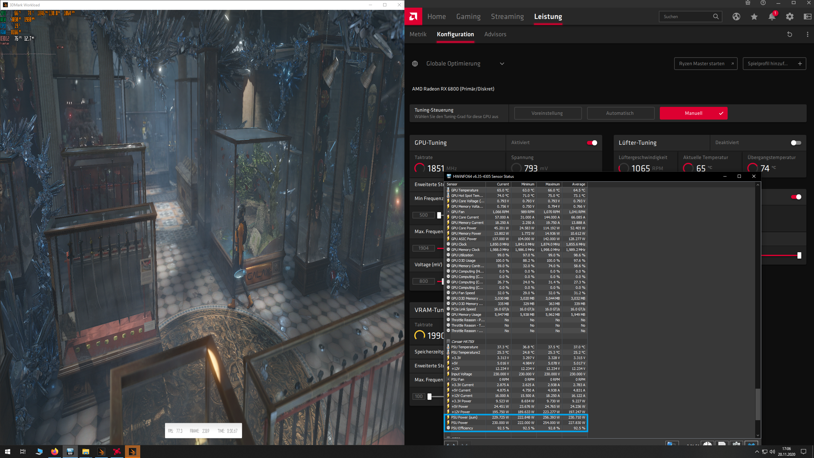Toggle the red switch below Übergangstemperatur

tap(796, 197)
